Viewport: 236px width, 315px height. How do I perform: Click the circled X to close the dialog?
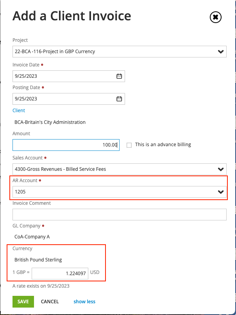215,17
